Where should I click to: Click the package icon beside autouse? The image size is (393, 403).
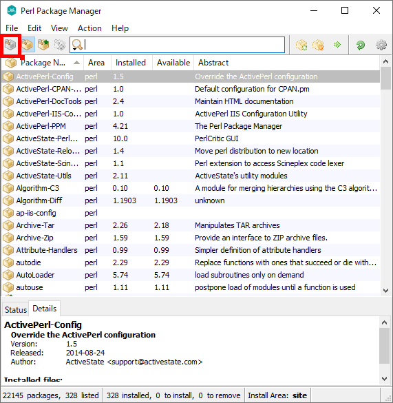8,287
